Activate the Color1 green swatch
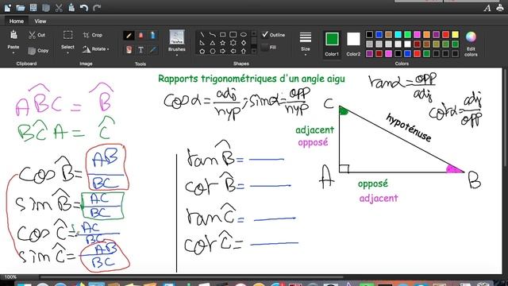 (x=332, y=39)
